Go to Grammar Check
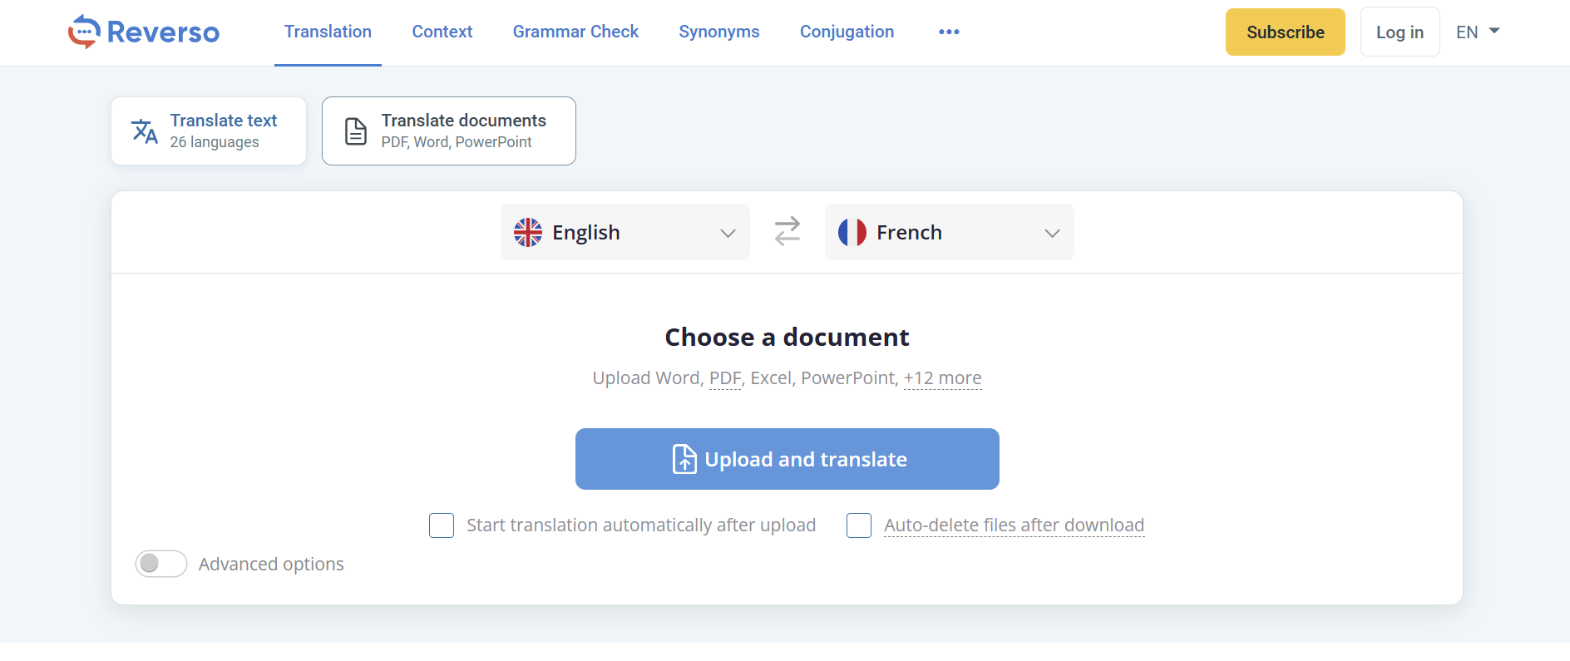The image size is (1570, 661). 575,32
